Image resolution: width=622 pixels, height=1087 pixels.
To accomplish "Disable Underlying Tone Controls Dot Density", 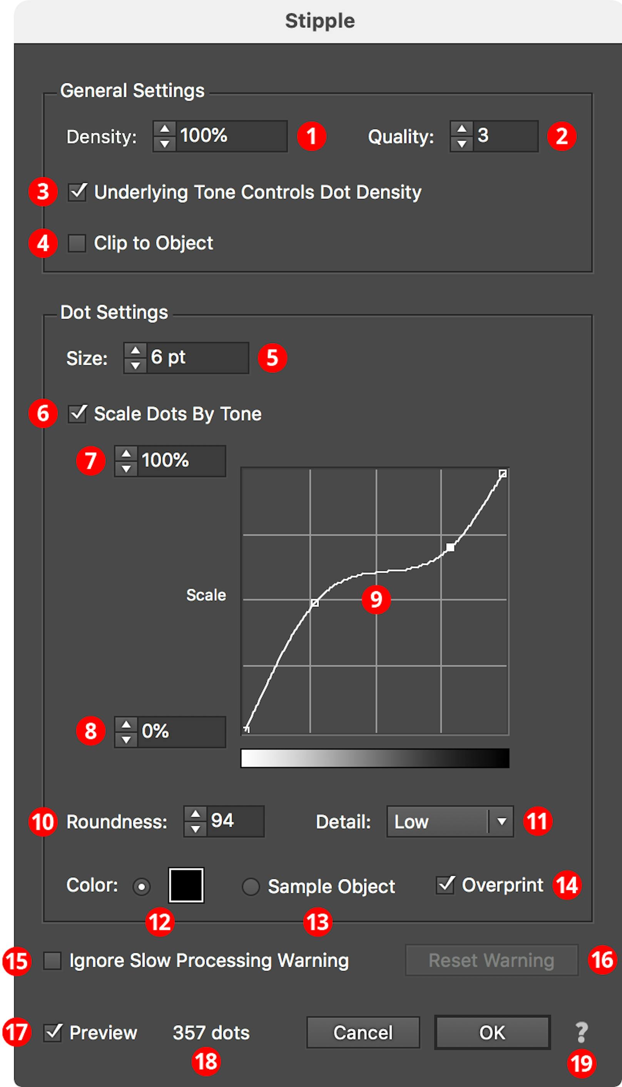I will [x=78, y=192].
